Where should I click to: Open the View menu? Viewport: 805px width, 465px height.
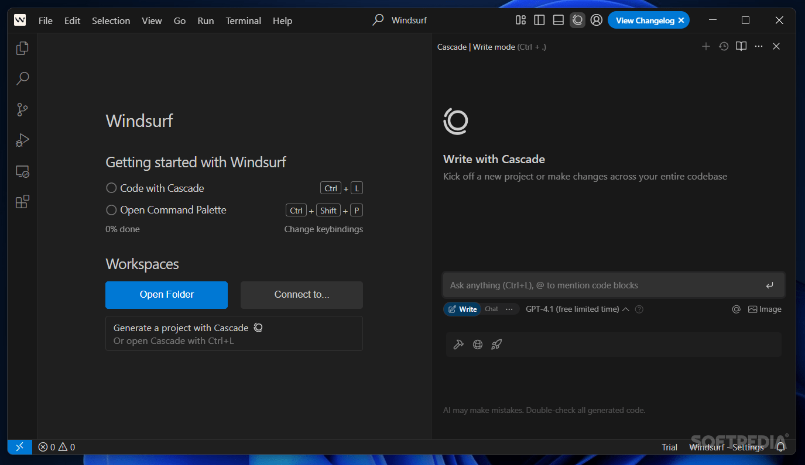(x=152, y=20)
